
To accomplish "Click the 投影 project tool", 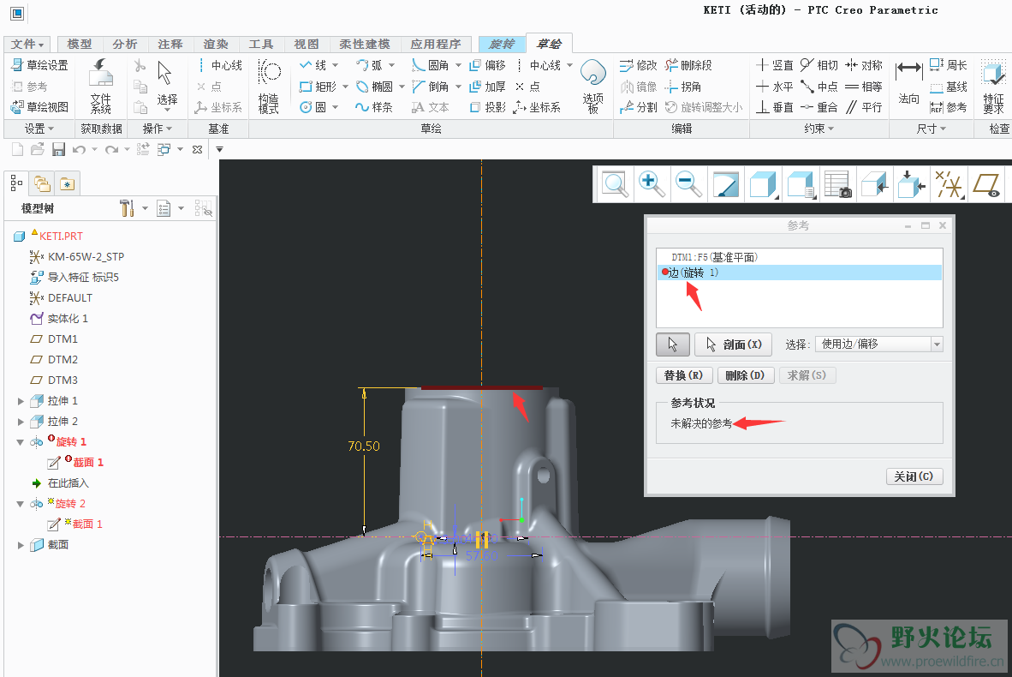I will pyautogui.click(x=487, y=107).
